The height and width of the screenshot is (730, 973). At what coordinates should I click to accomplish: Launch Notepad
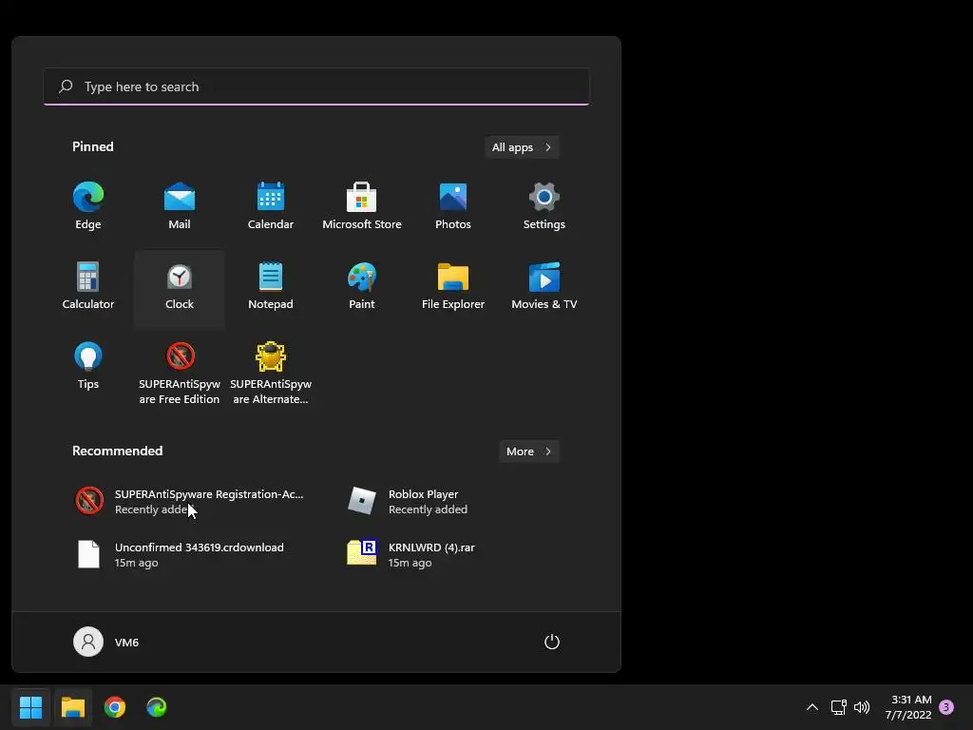coord(271,287)
